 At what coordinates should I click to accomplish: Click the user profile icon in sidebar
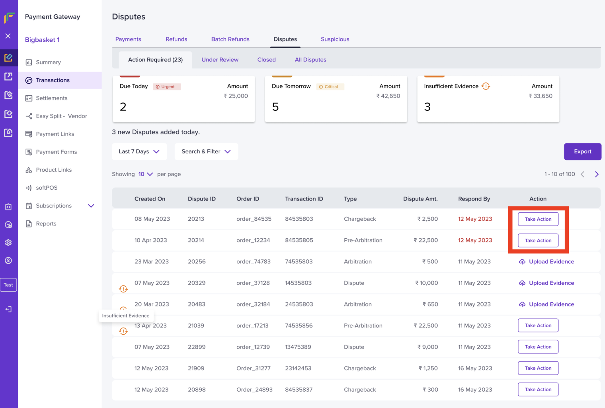(x=8, y=261)
